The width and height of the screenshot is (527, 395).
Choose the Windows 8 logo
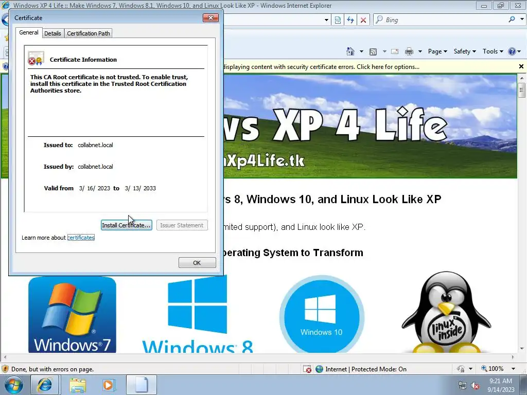pos(198,314)
